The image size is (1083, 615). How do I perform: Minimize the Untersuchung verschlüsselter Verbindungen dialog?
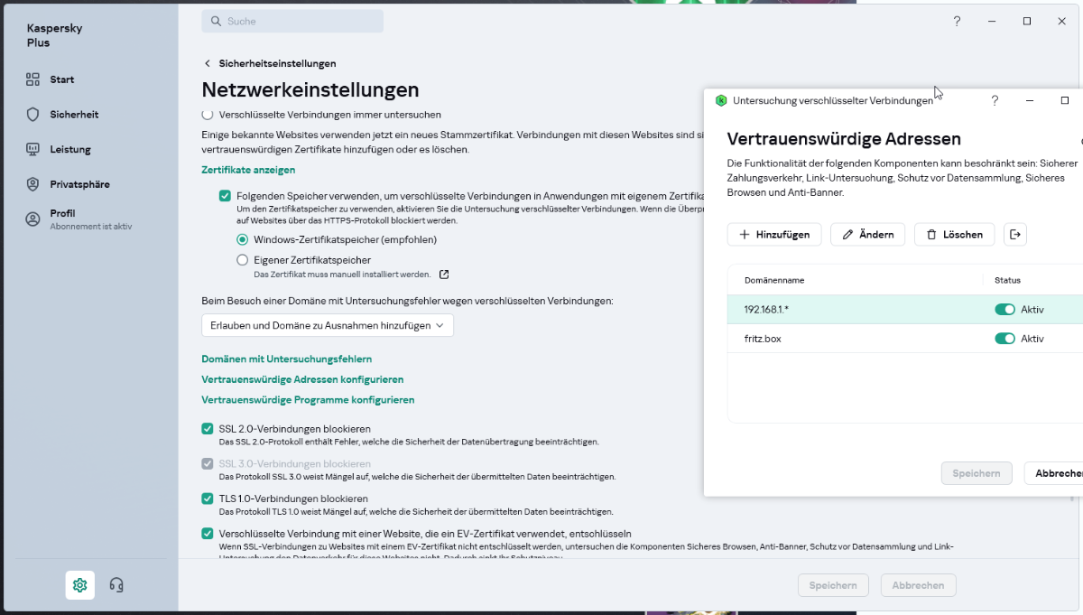(1030, 100)
